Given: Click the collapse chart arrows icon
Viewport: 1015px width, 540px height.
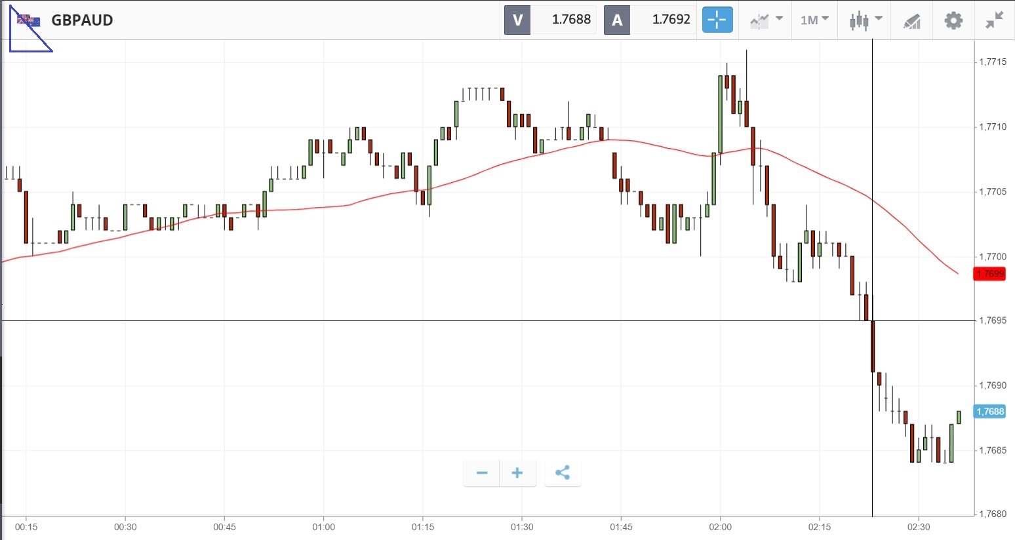Looking at the screenshot, I should pos(995,20).
